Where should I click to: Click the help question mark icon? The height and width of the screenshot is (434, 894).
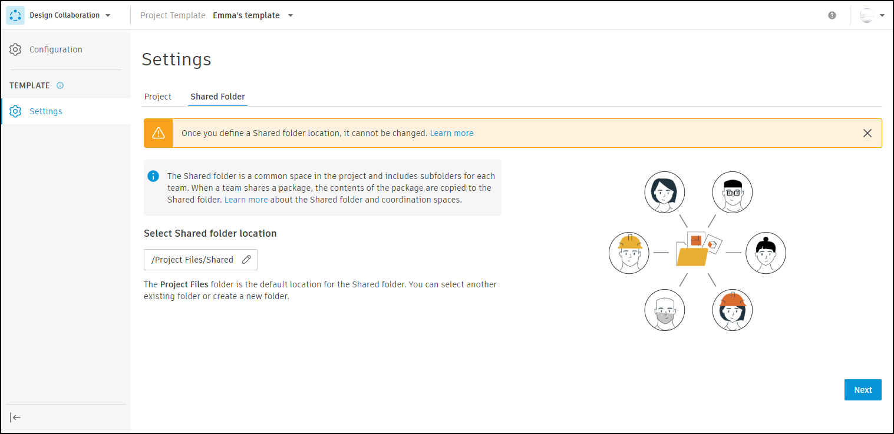tap(832, 15)
